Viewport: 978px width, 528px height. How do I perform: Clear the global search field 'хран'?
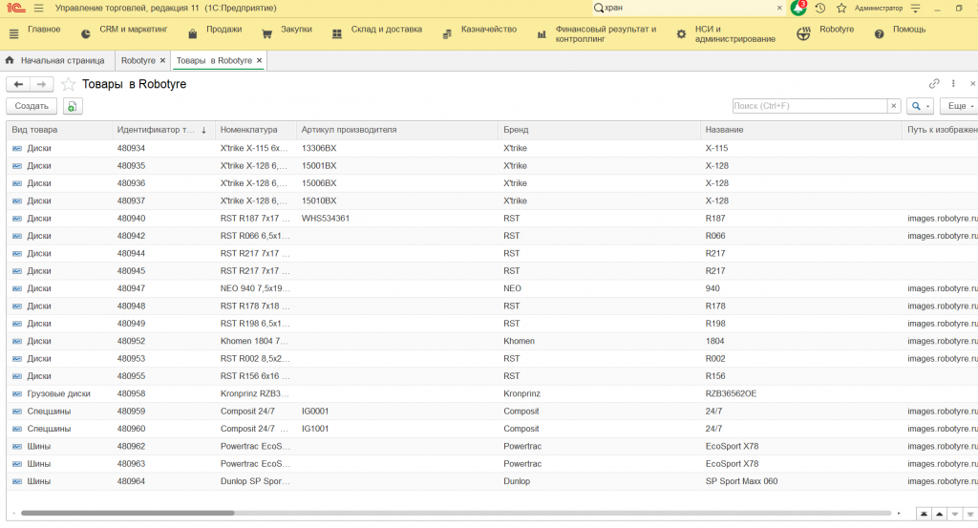pyautogui.click(x=779, y=8)
